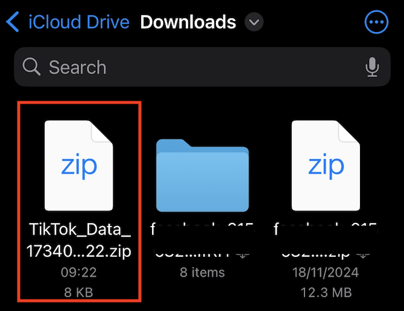404x311 pixels.
Task: Tap the 18/11/2024 date label
Action: pos(326,272)
